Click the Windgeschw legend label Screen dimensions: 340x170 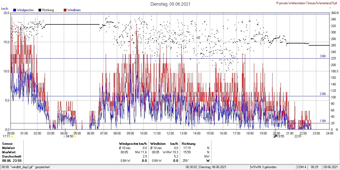point(25,10)
